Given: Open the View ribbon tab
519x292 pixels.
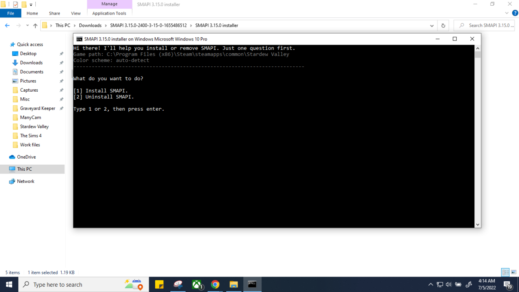Looking at the screenshot, I should [75, 13].
